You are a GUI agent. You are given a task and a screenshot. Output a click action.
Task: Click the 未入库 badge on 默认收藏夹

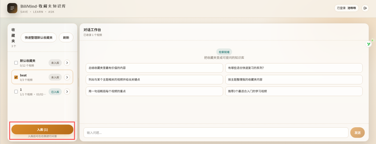point(55,63)
